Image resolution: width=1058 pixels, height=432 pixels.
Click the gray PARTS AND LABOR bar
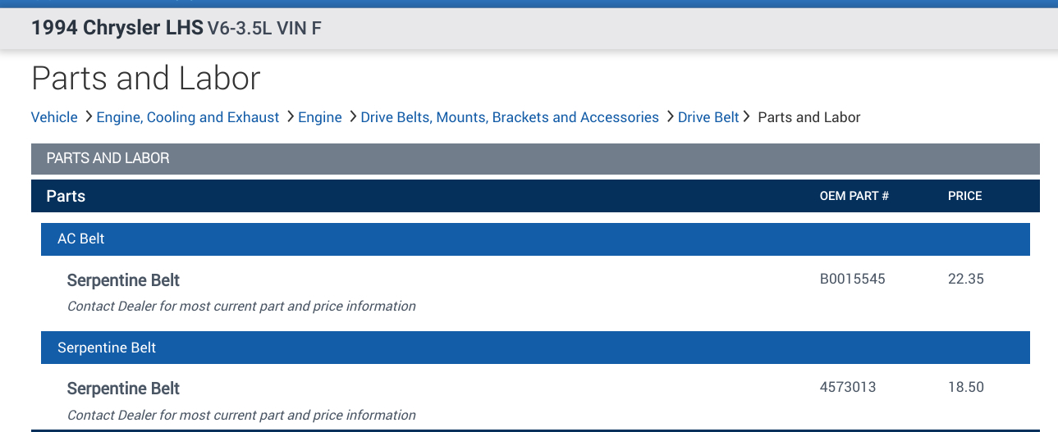(535, 158)
